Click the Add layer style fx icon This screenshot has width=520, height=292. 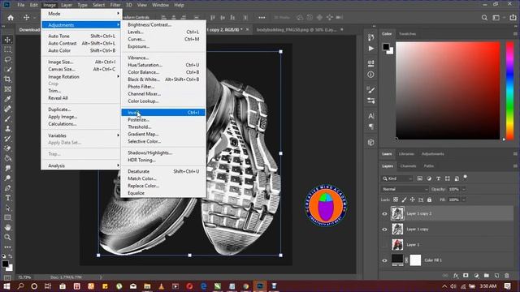pos(456,276)
